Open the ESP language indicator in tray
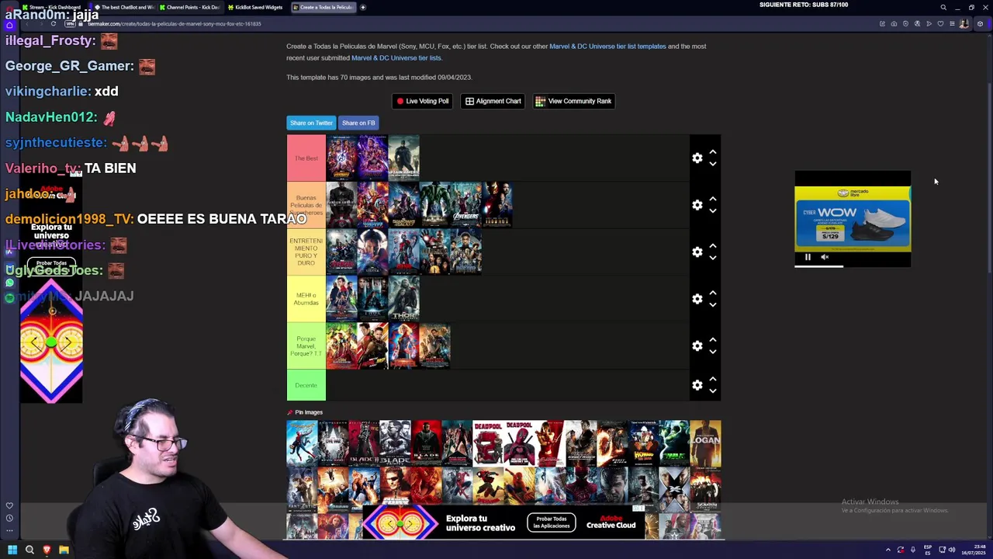 click(x=927, y=550)
